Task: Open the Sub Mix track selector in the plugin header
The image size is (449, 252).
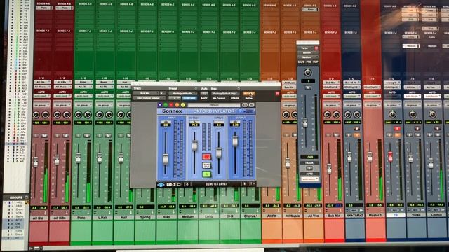Action: click(146, 93)
